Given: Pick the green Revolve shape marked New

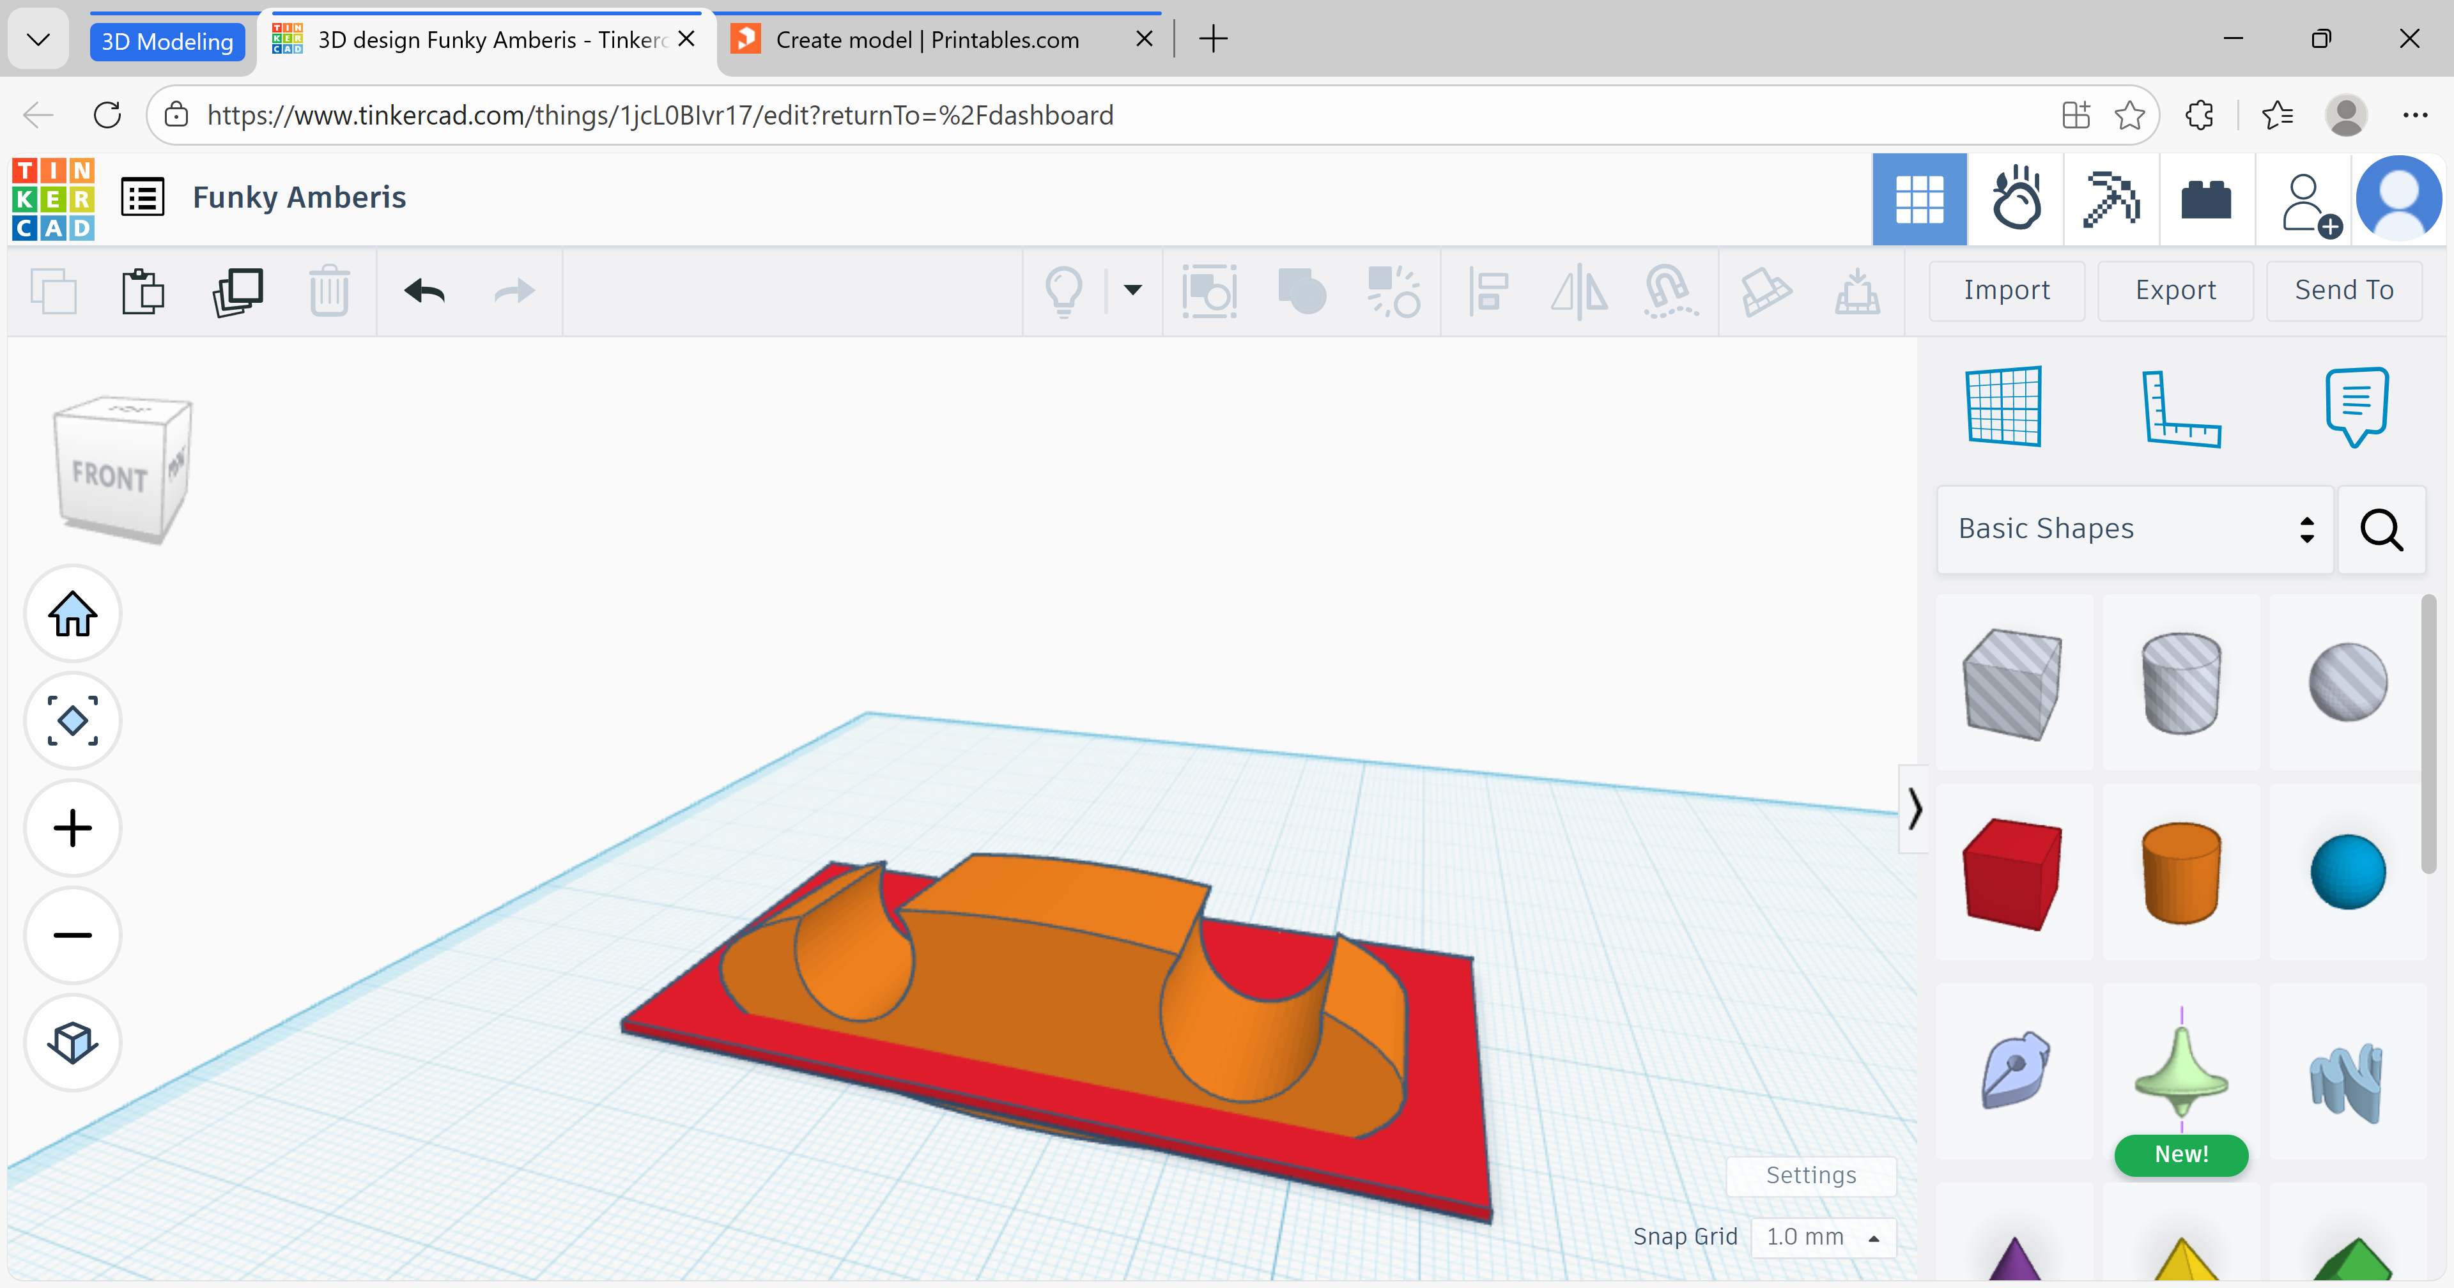Looking at the screenshot, I should coord(2182,1070).
